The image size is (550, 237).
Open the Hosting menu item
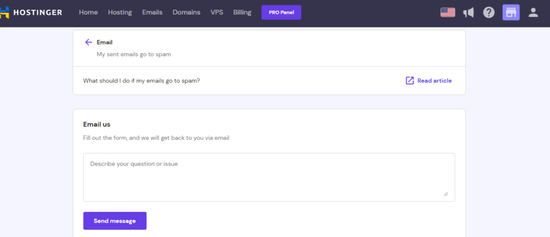tap(120, 12)
